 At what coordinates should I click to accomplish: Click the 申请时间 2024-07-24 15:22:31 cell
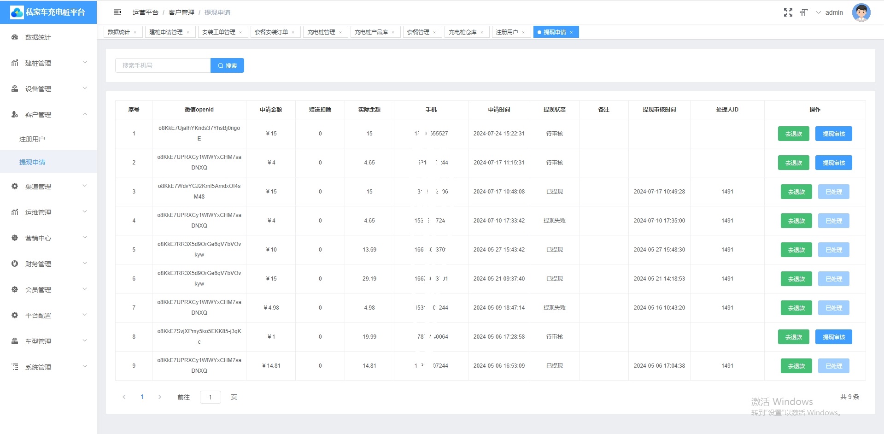[499, 134]
